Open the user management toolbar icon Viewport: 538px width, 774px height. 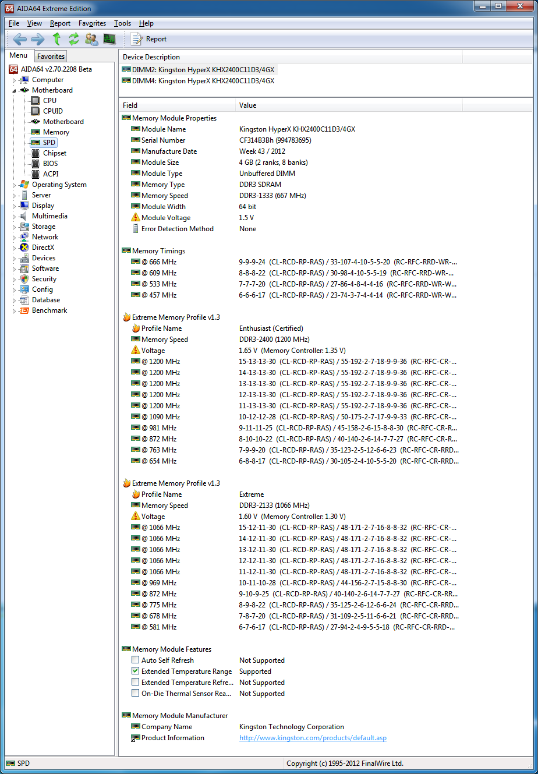click(91, 39)
